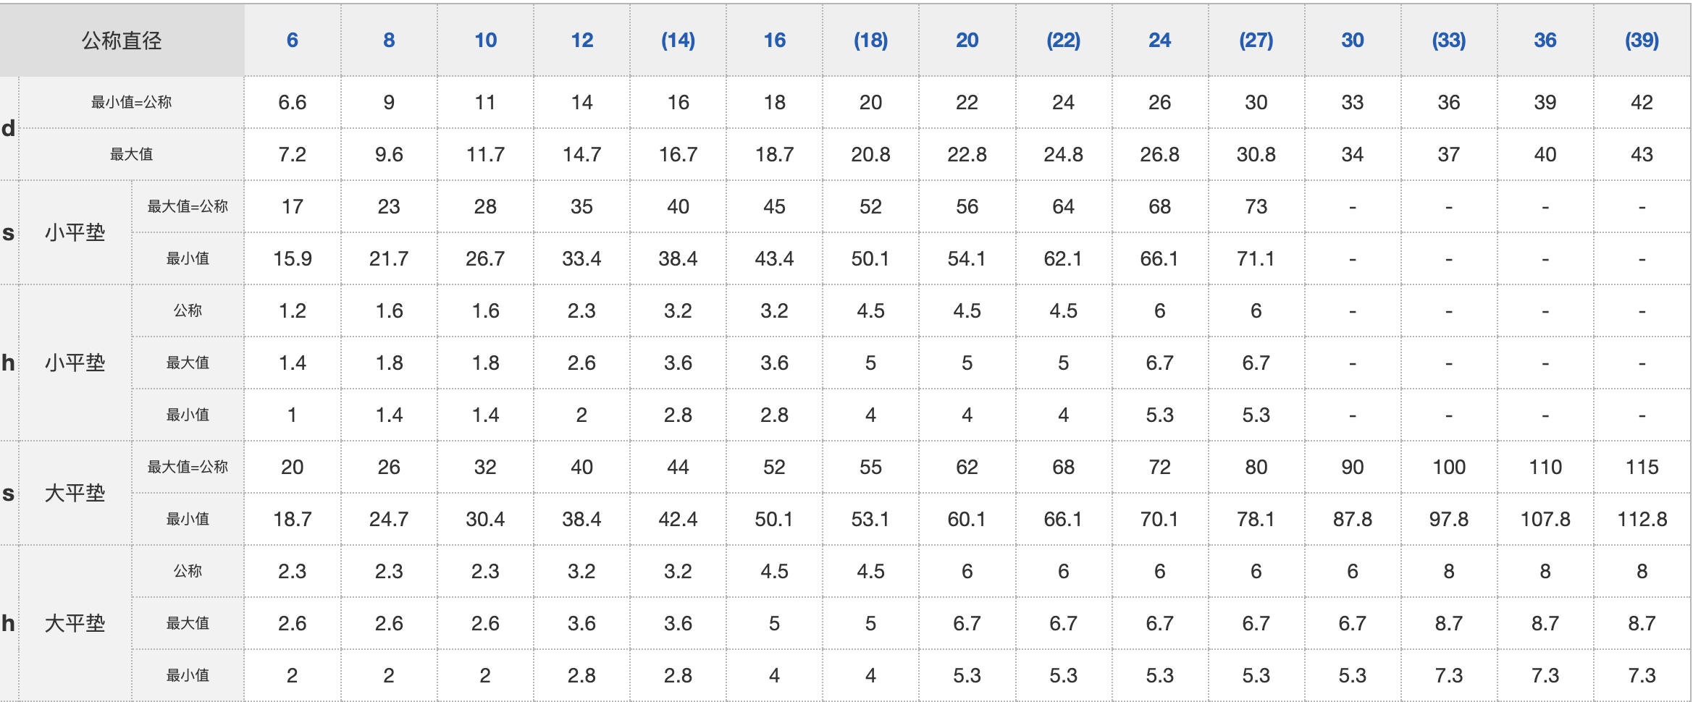
Task: Click the (39) column header link
Action: coord(1642,41)
